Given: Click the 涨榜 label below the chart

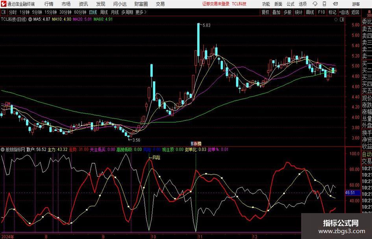Looking at the screenshot, I should (198, 143).
